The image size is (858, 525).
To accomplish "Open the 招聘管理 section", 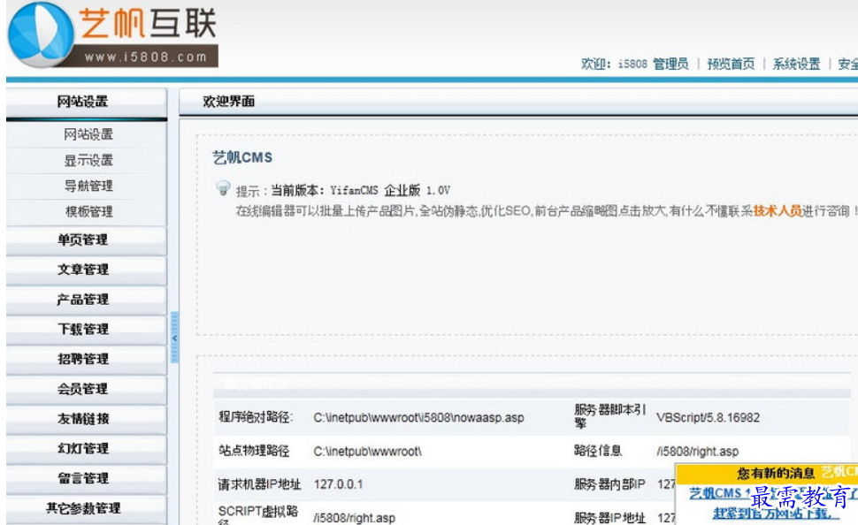I will pyautogui.click(x=83, y=359).
